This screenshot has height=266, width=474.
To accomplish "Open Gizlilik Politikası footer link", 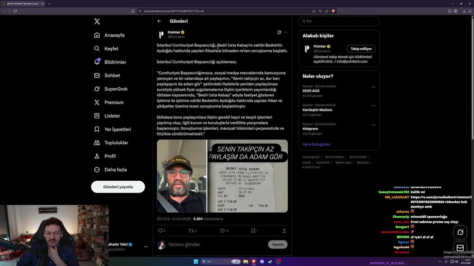I will (334, 157).
